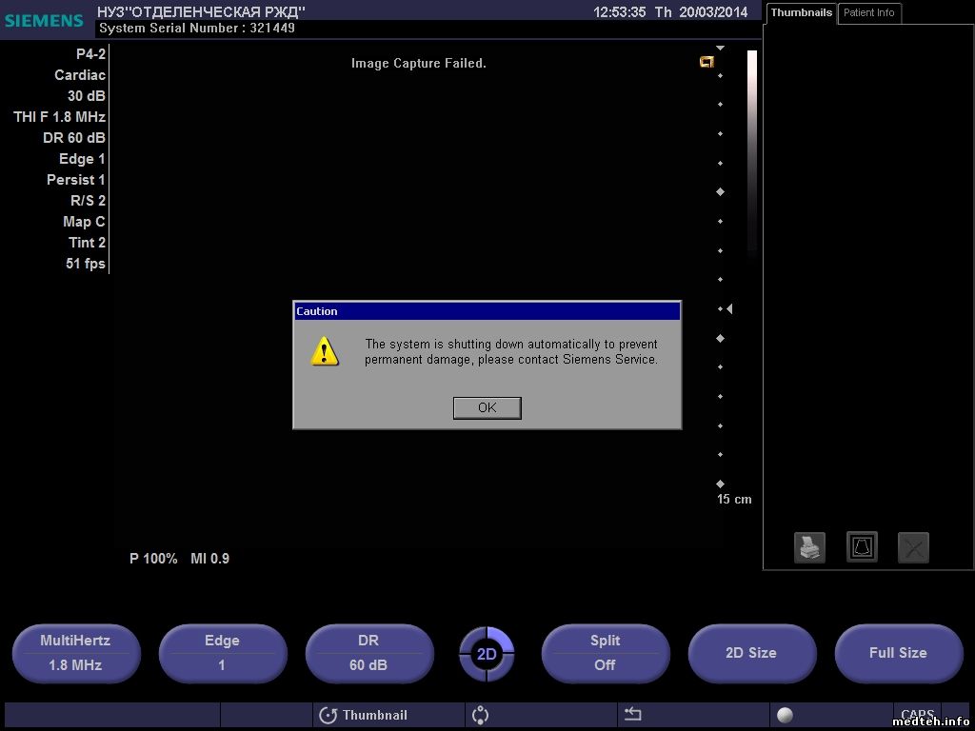This screenshot has width=975, height=731.
Task: Open the Edge 1 setting control
Action: (x=222, y=653)
